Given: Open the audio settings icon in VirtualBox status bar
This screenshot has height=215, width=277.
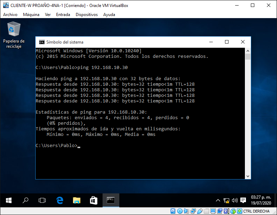Looking at the screenshot, I should click(187, 211).
